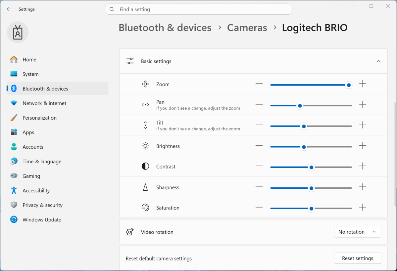
Task: Click the Contrast half-circle icon
Action: (x=145, y=166)
